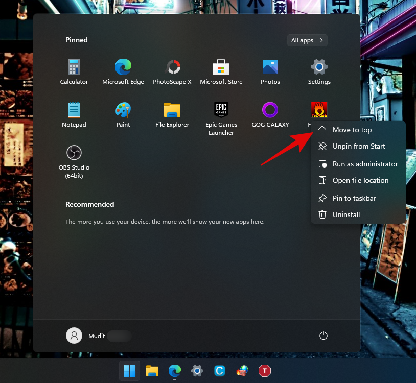
Task: Open the Calculator app from pinned apps
Action: point(74,71)
